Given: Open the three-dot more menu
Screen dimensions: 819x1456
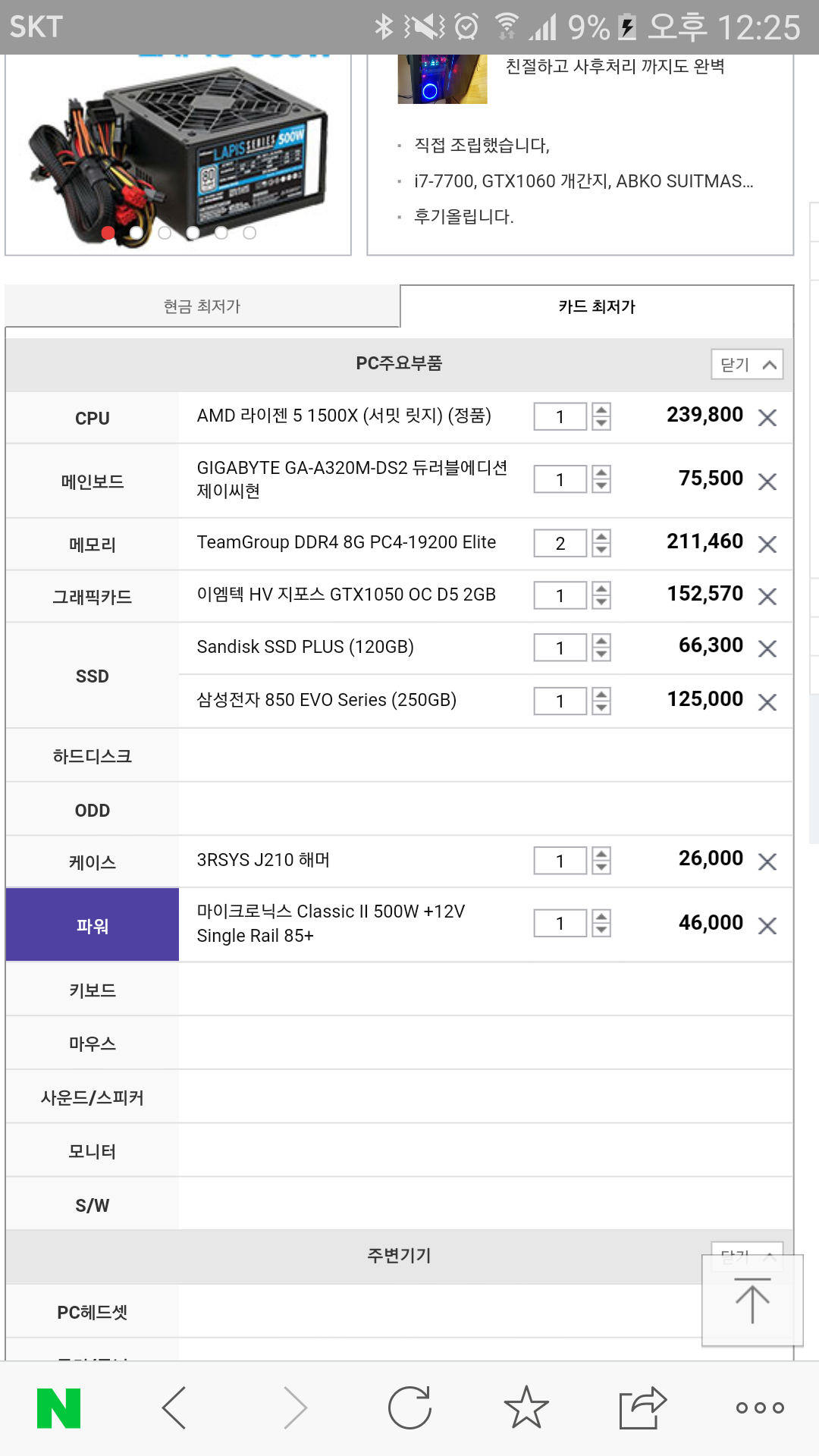Looking at the screenshot, I should [x=760, y=1408].
